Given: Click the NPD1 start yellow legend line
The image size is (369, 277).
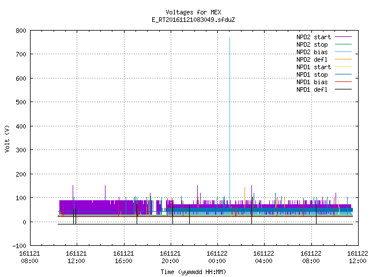Looking at the screenshot, I should [x=343, y=67].
